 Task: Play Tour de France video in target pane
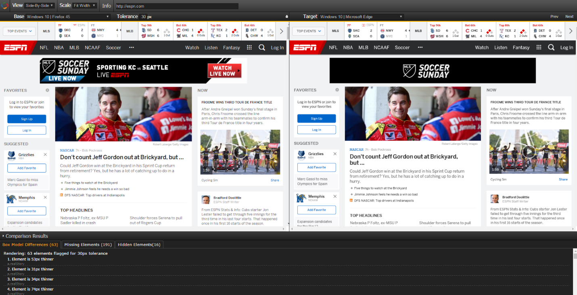529,152
